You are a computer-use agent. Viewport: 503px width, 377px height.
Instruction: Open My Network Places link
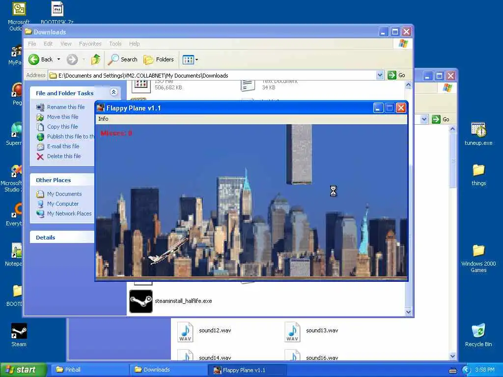click(x=69, y=214)
